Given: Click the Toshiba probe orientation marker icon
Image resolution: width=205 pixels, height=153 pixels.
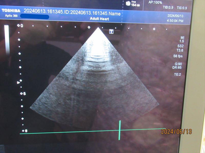Looking at the screenshot, I should (111, 31).
